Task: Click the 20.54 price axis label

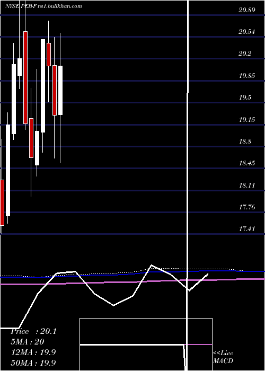Action: [x=247, y=32]
